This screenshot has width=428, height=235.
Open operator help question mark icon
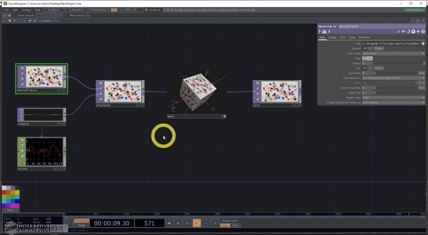click(x=319, y=32)
